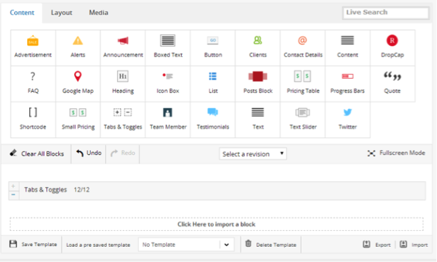Add a FAQ block
This screenshot has width=437, height=262.
coord(33,84)
